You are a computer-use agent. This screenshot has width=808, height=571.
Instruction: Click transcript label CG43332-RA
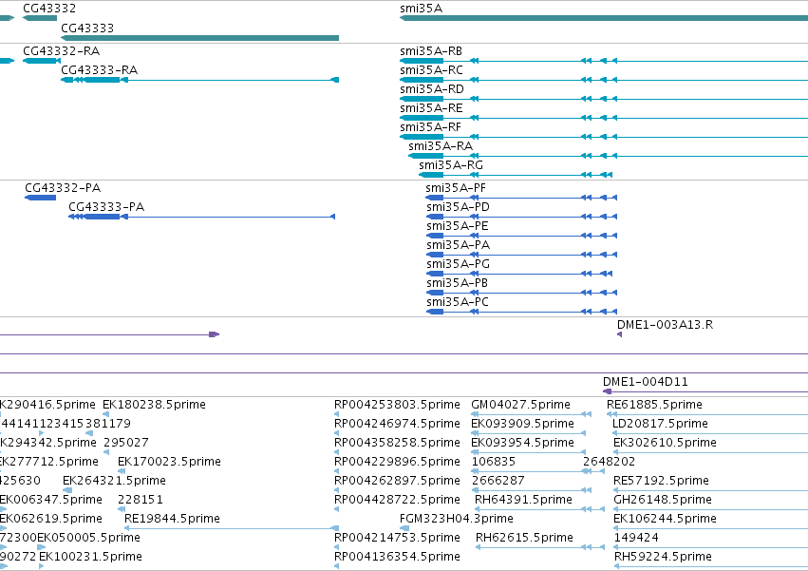(x=62, y=51)
